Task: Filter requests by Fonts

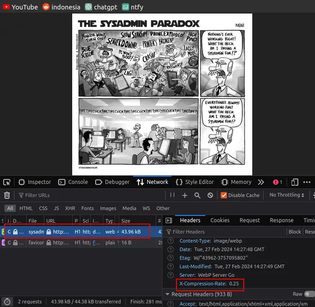Action: point(88,208)
